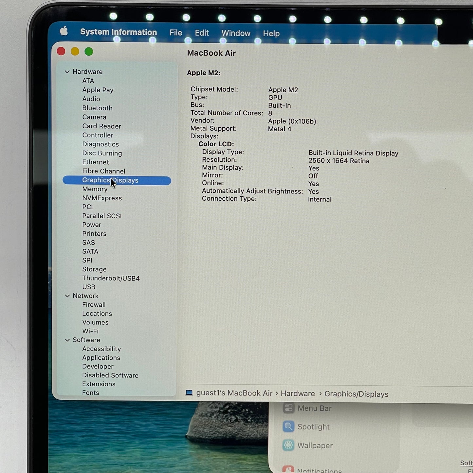Open Spotlight in System Settings window

pyautogui.click(x=314, y=427)
